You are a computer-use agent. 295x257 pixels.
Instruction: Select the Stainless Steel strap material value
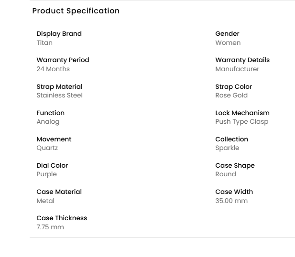[59, 96]
